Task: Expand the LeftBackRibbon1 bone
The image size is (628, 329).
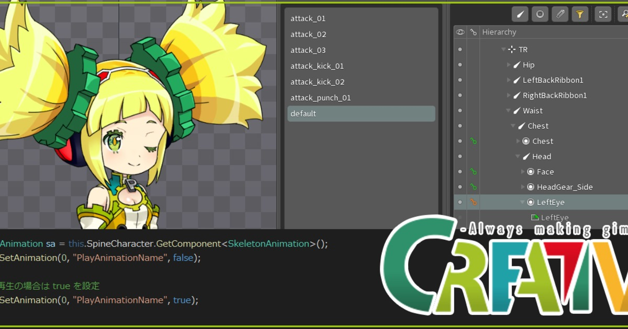Action: (509, 80)
